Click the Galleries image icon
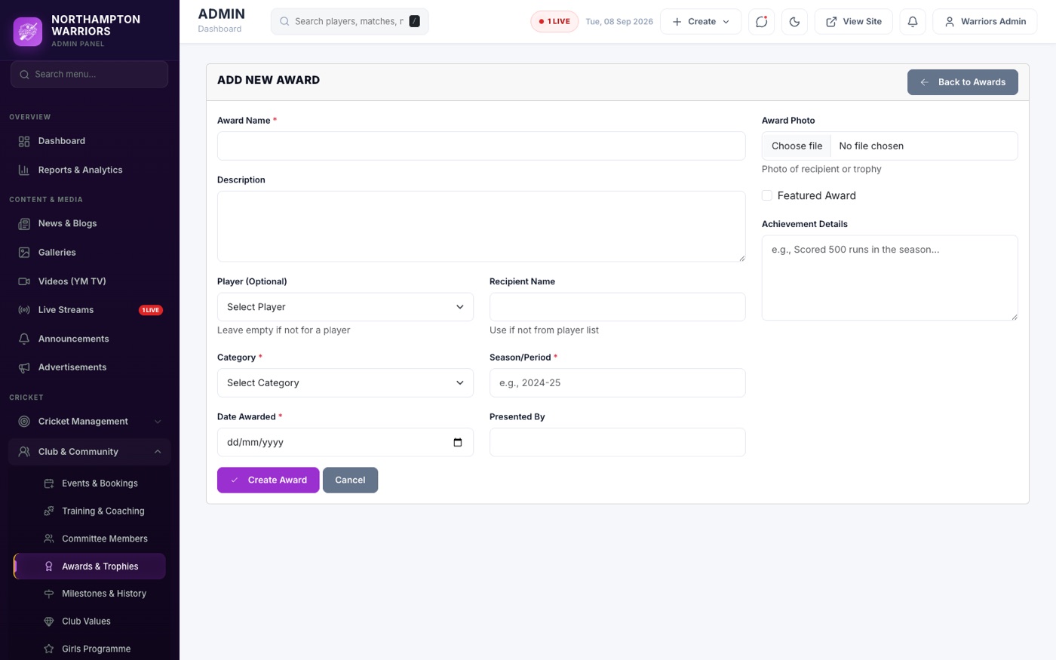Screen dimensions: 1056x660 (x=24, y=252)
